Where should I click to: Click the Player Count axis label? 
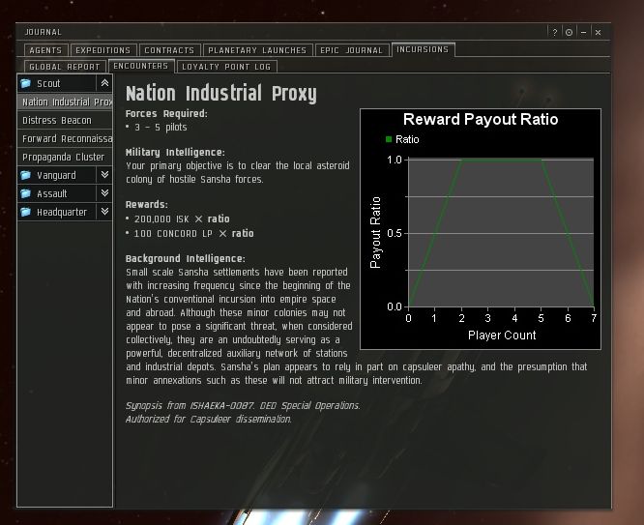(502, 335)
